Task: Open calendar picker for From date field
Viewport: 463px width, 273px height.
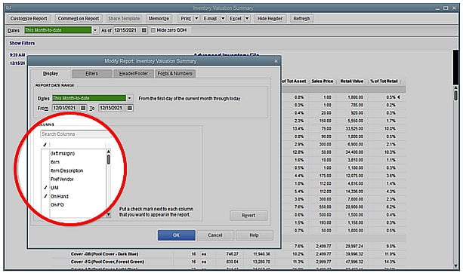Action: pos(83,108)
